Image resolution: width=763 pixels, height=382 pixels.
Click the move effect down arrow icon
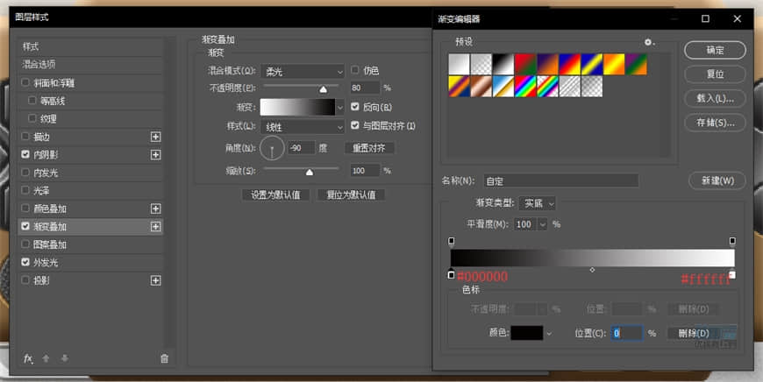[x=65, y=358]
